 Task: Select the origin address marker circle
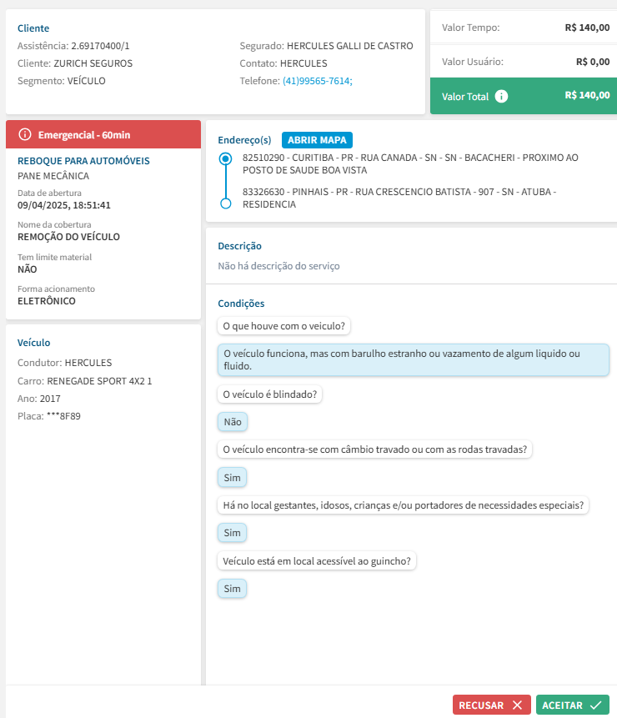pyautogui.click(x=225, y=158)
